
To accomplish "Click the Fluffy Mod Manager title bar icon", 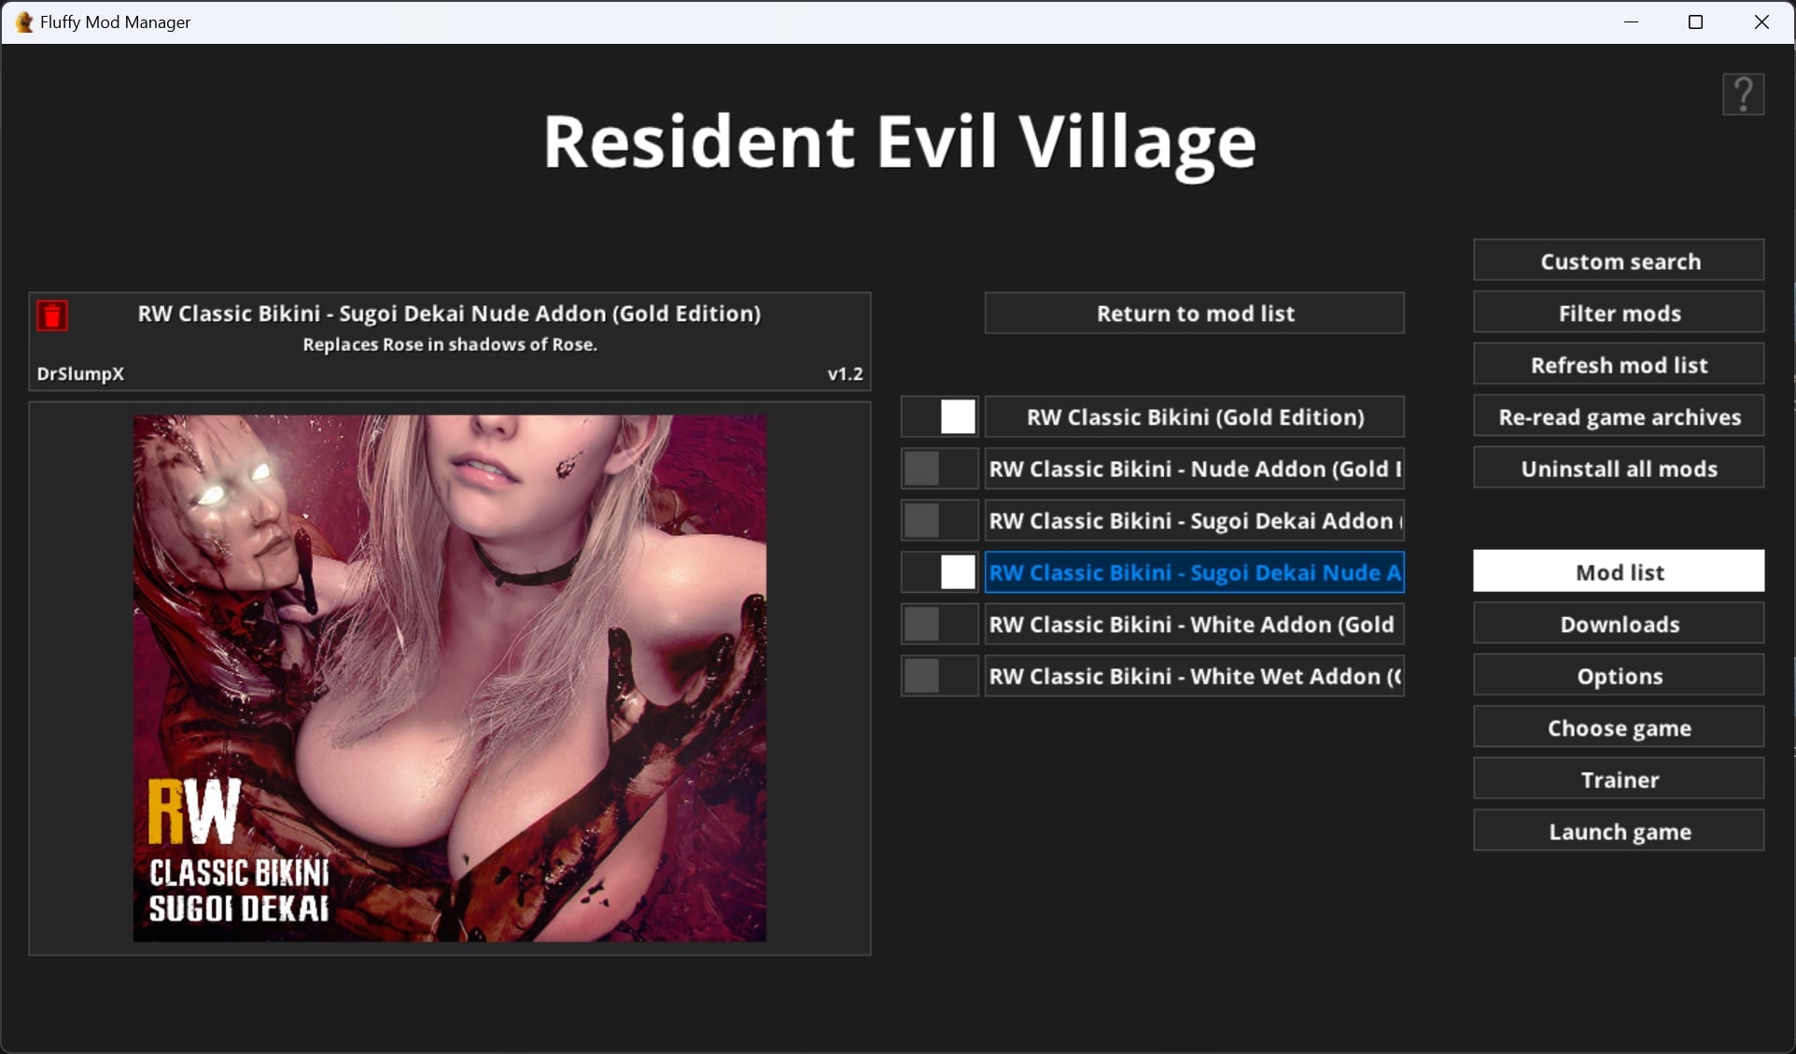I will tap(24, 21).
